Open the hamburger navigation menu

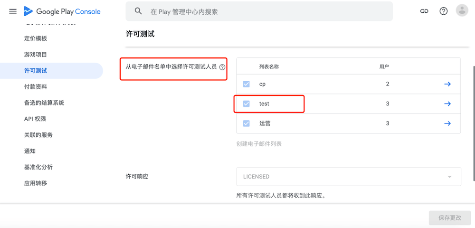13,11
